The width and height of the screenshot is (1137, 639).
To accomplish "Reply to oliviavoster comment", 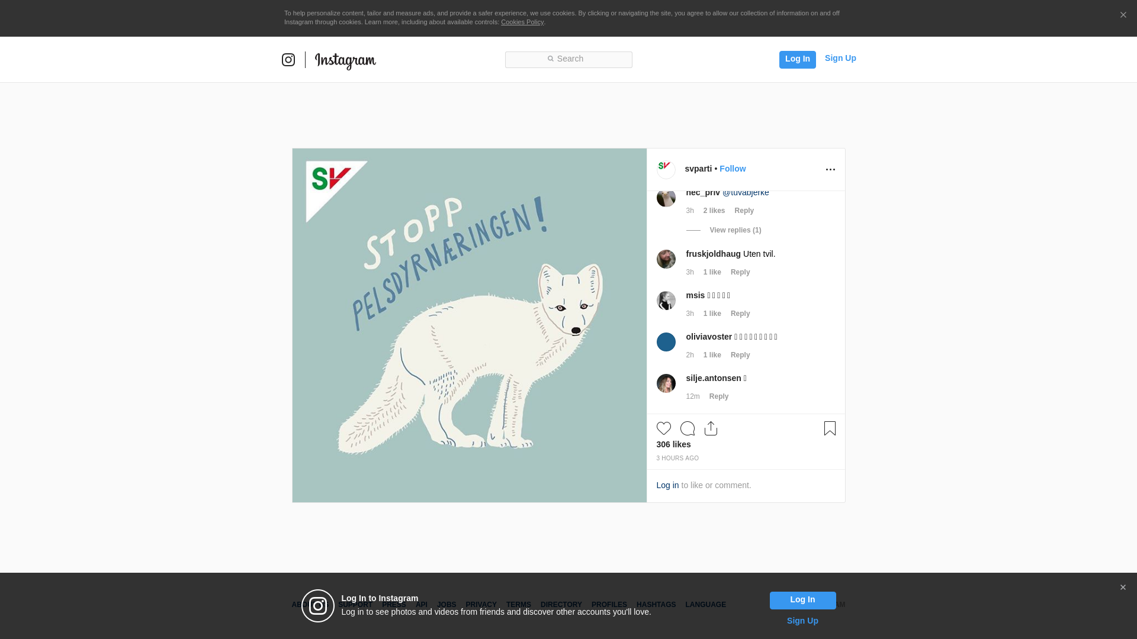I will click(740, 355).
